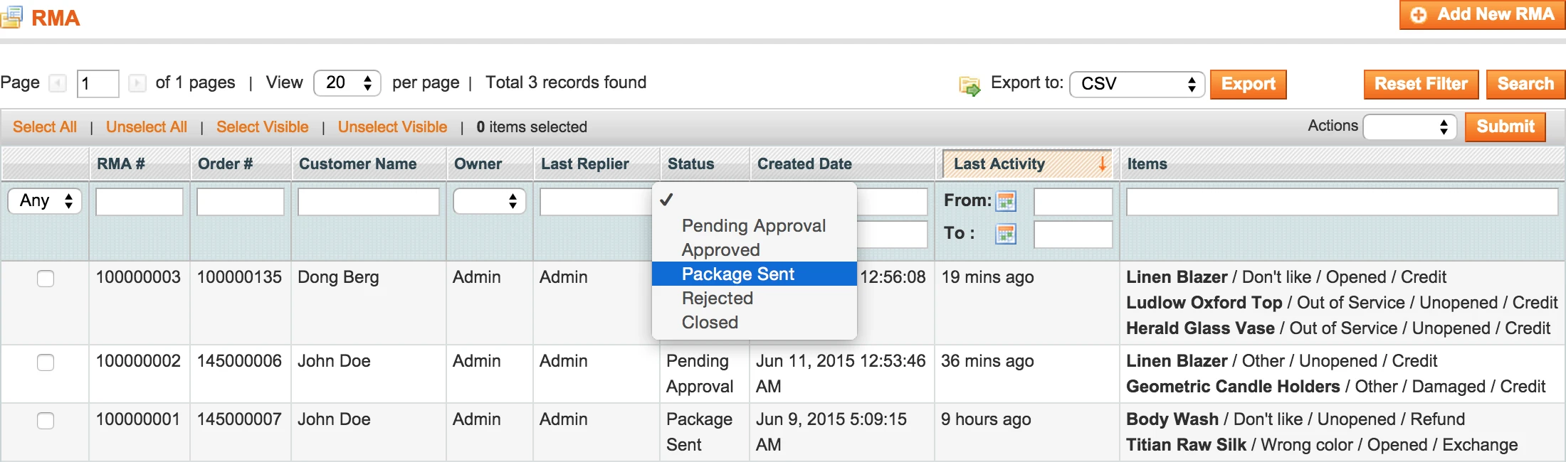Open the From date calendar picker
Screen dimensions: 1566x462
point(1006,202)
